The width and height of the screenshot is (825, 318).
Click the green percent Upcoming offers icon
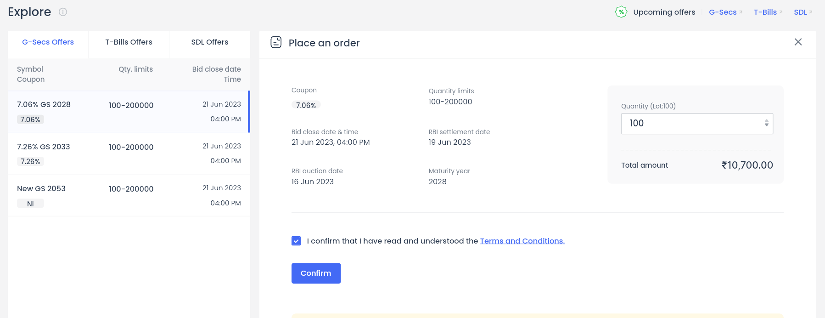pos(621,12)
